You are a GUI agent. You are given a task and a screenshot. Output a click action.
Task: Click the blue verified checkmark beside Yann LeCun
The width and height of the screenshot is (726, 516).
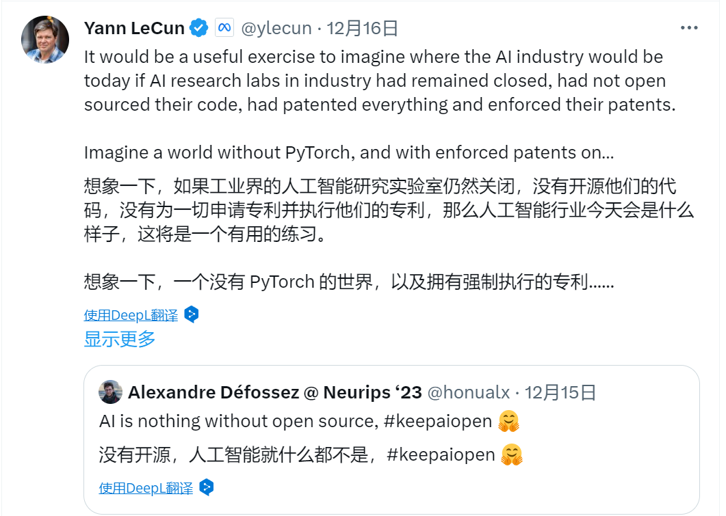click(x=198, y=27)
